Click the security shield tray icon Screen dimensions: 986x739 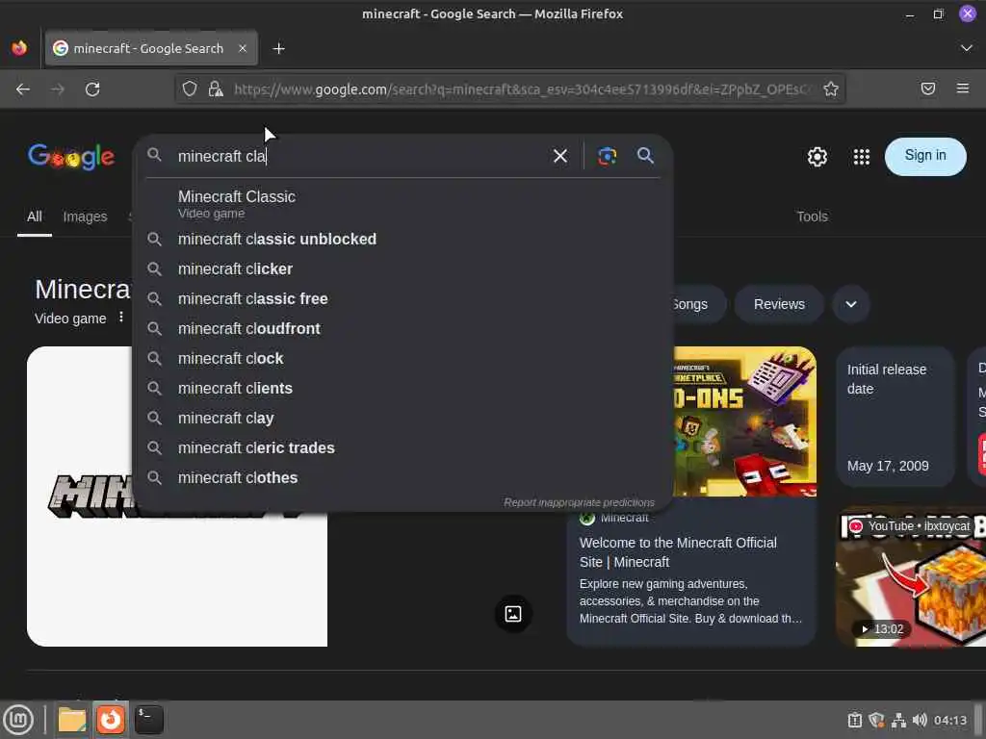tap(876, 720)
